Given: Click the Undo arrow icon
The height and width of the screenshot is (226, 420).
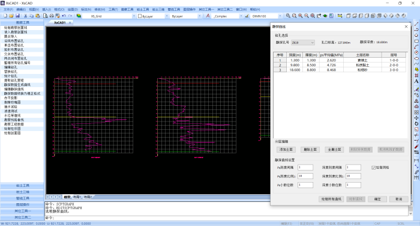Looking at the screenshot, I should [64, 16].
